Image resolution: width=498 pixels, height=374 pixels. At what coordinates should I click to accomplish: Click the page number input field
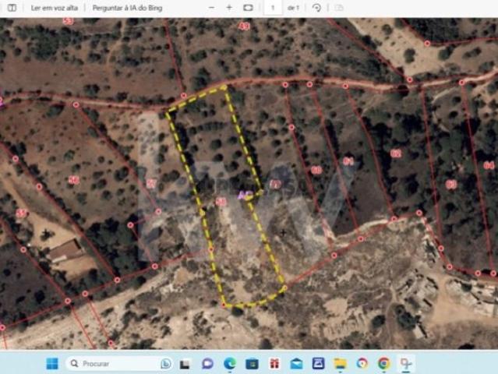272,7
